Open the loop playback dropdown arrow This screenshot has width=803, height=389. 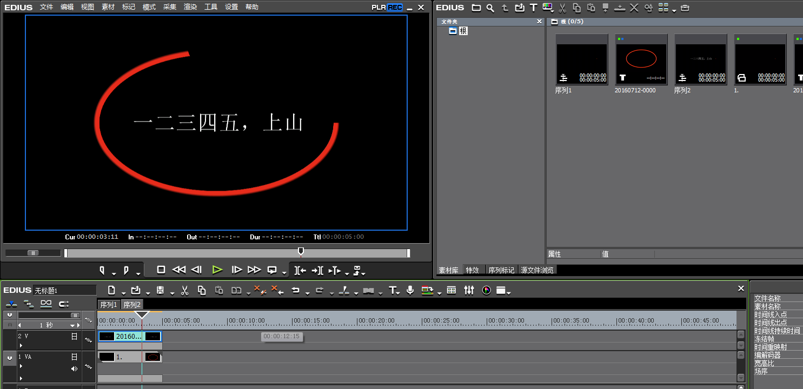coord(282,271)
